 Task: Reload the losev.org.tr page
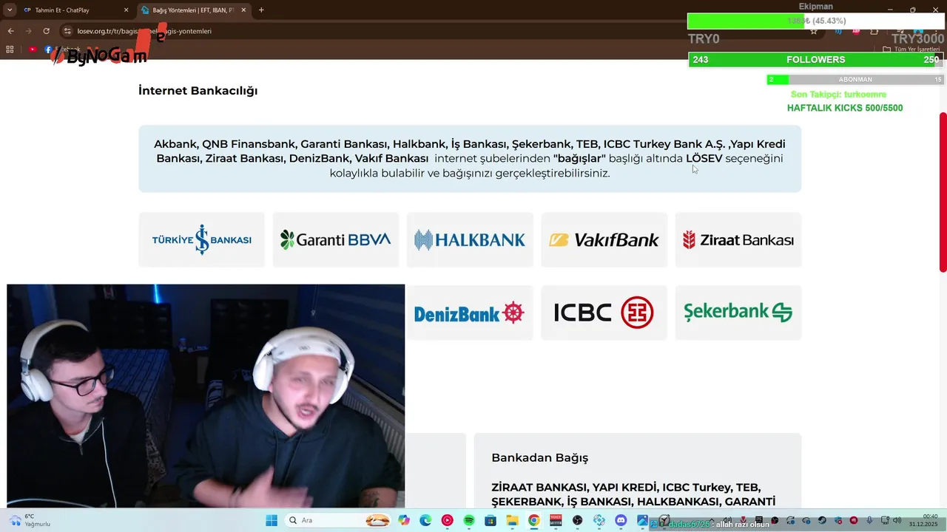point(46,31)
